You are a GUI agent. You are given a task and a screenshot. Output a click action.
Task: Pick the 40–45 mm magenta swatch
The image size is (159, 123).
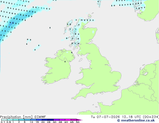click(68, 120)
